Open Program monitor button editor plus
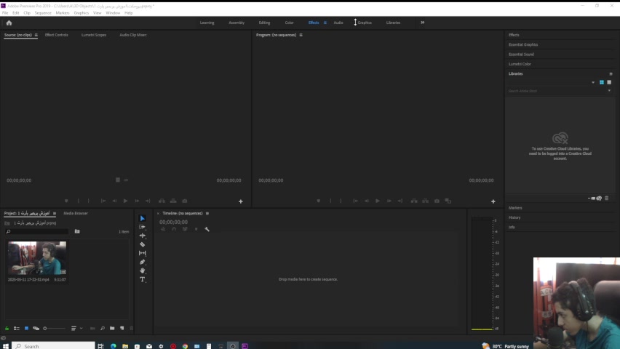This screenshot has height=349, width=620. (x=493, y=201)
